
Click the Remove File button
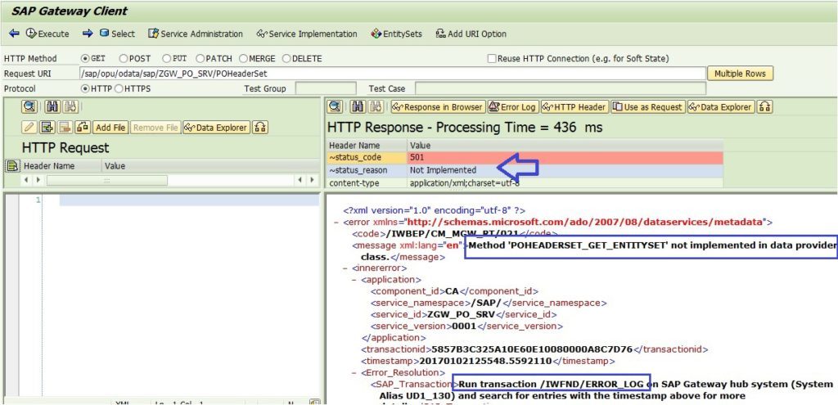[x=155, y=128]
